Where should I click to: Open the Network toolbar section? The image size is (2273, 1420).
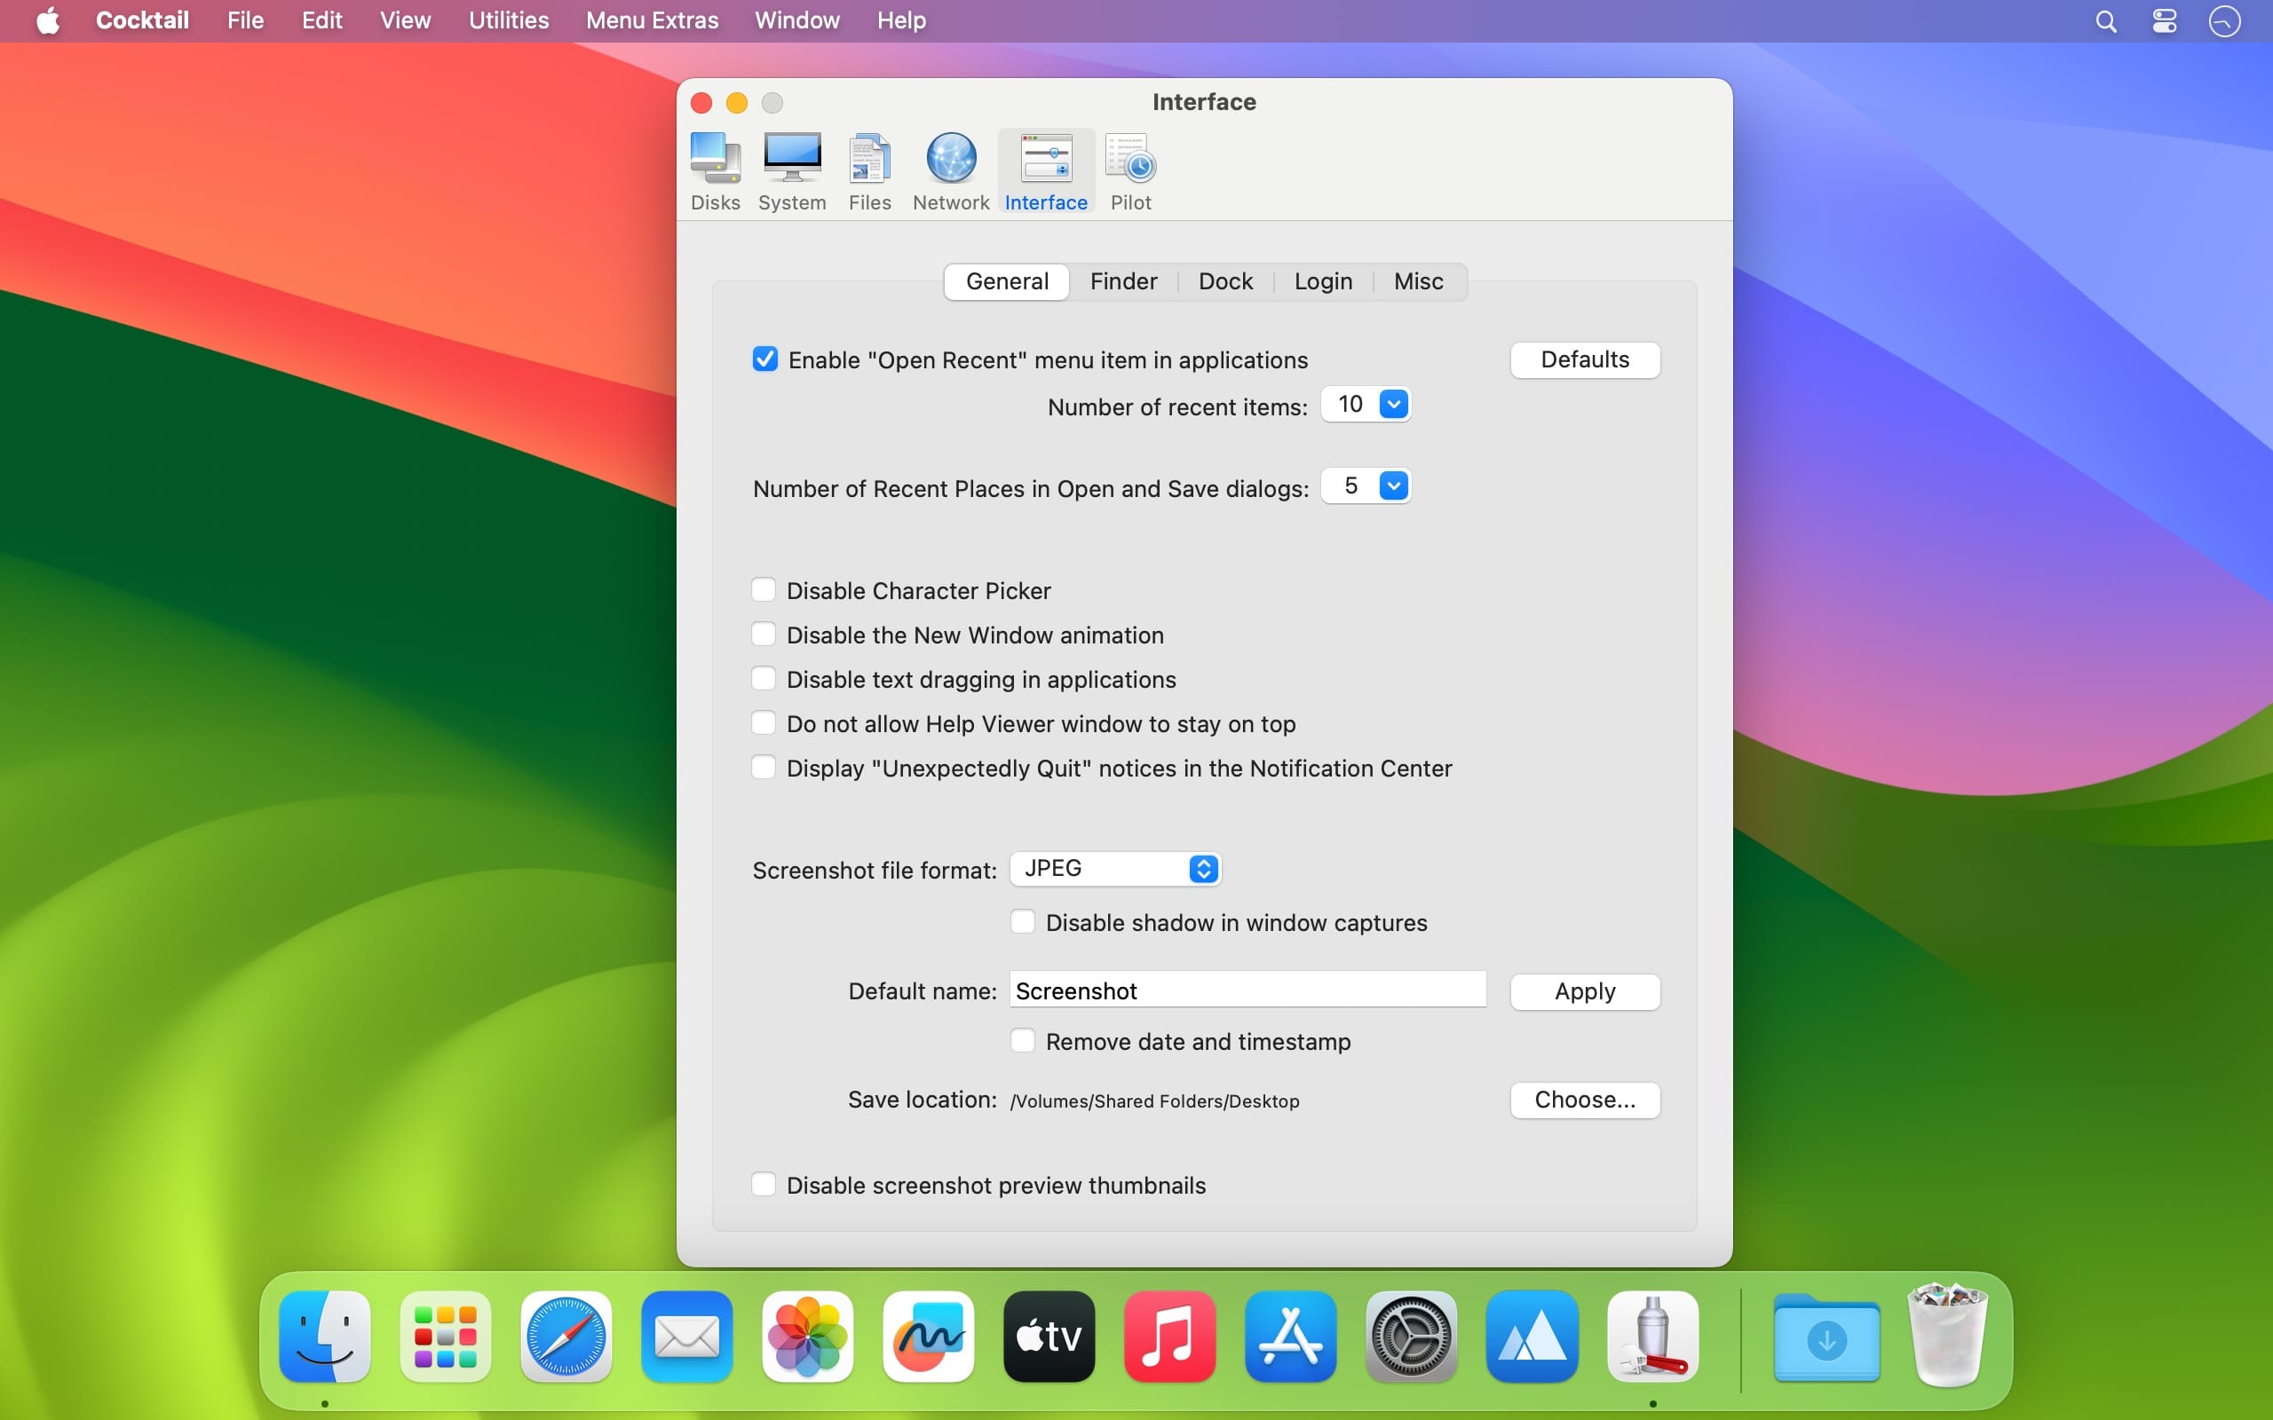point(951,172)
